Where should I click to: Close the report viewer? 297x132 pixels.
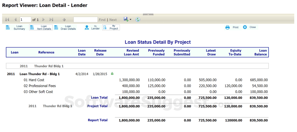point(250,27)
